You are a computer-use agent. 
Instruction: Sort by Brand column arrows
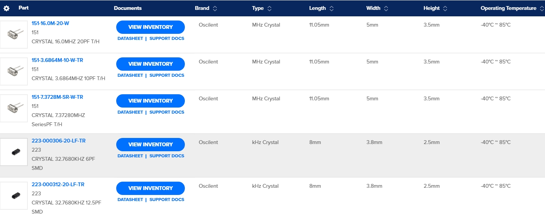tap(215, 8)
